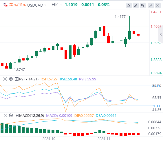Expand the RSI panel plus box
Image resolution: width=163 pixels, height=142 pixels.
point(17,79)
